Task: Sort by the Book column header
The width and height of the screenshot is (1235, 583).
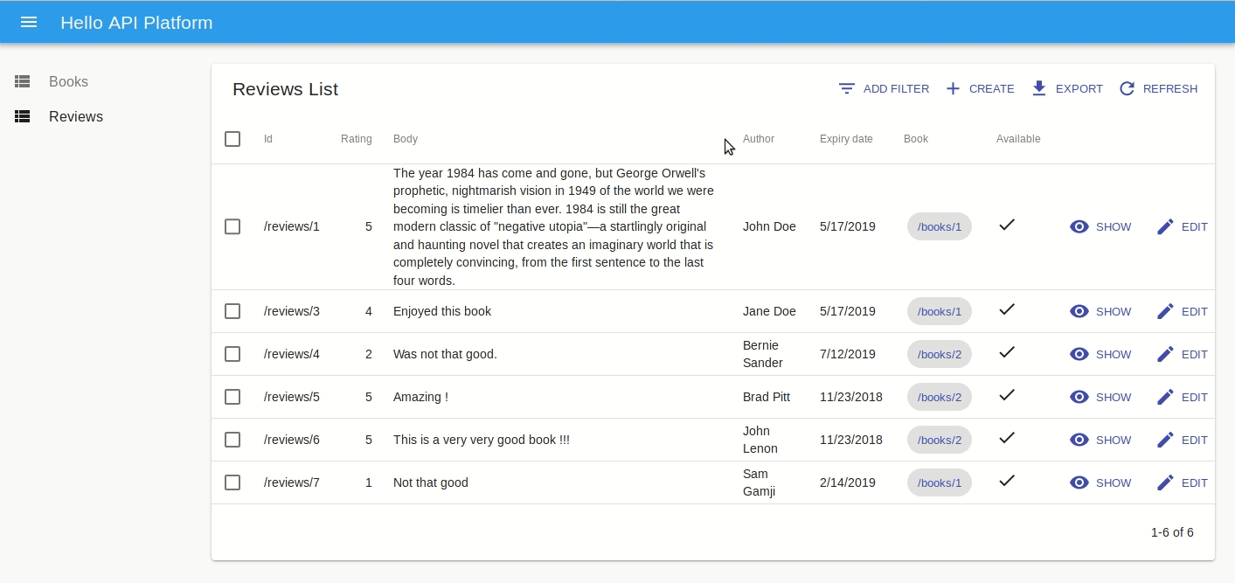Action: [x=916, y=139]
